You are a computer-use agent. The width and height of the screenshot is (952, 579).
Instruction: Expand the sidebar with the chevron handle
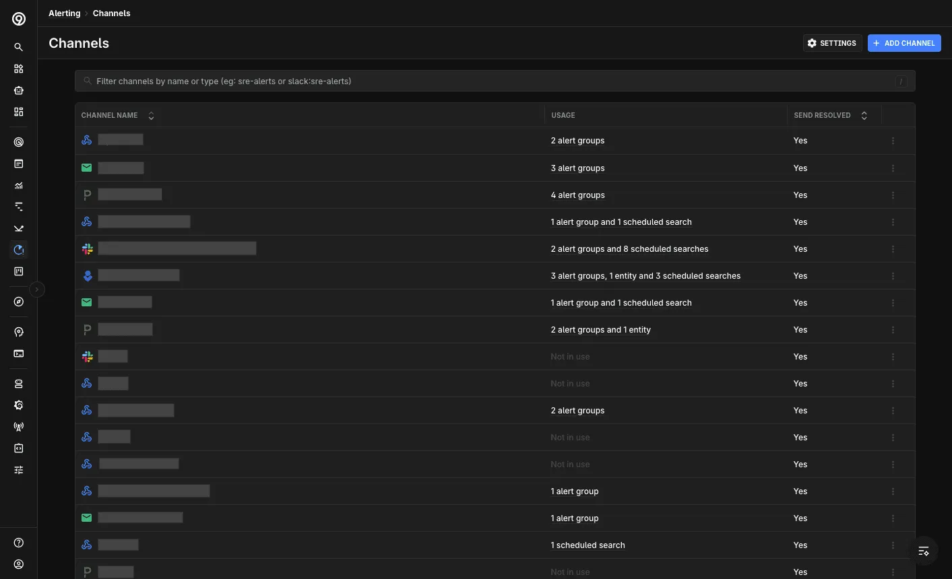[37, 289]
